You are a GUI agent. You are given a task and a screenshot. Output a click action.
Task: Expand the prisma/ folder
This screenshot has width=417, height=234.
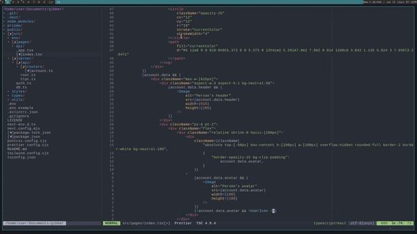(15, 25)
